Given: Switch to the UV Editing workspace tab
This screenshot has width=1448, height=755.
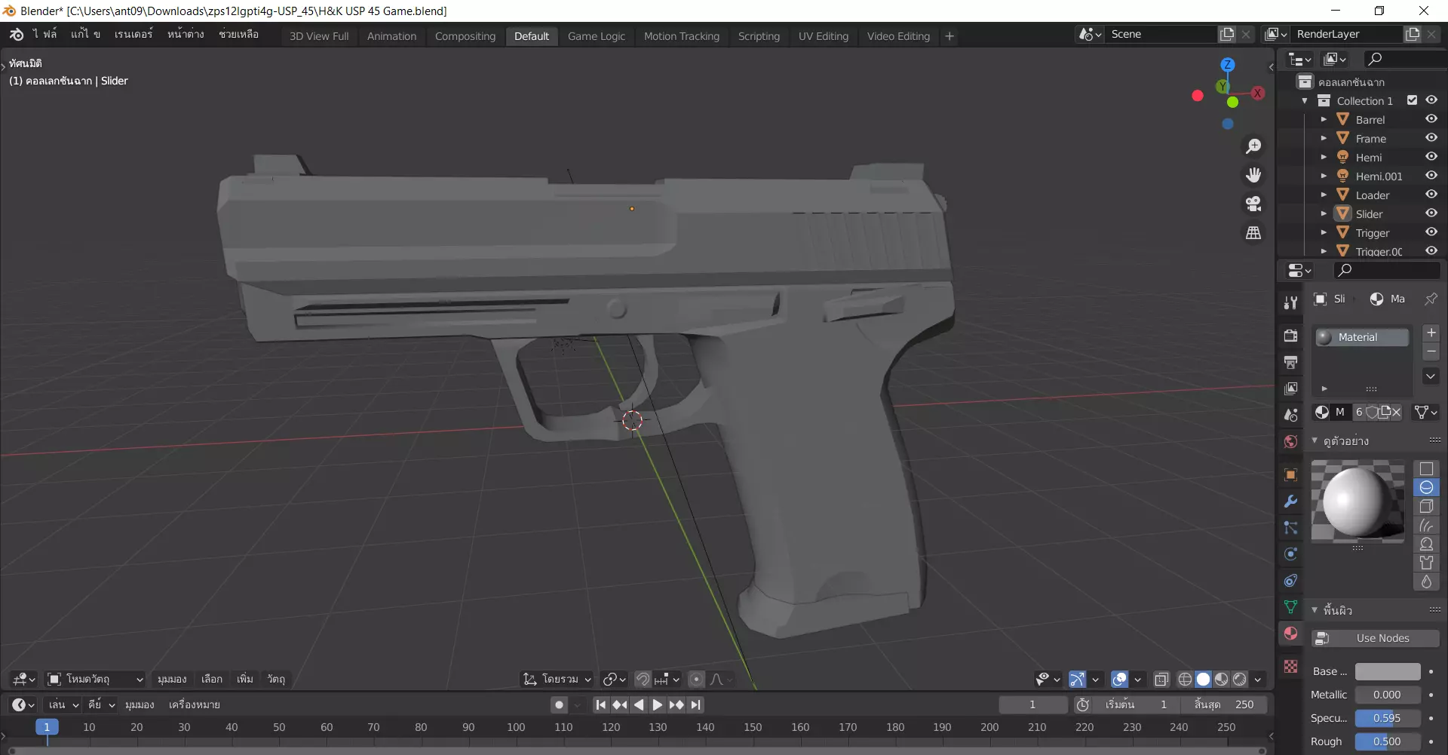Looking at the screenshot, I should (824, 36).
